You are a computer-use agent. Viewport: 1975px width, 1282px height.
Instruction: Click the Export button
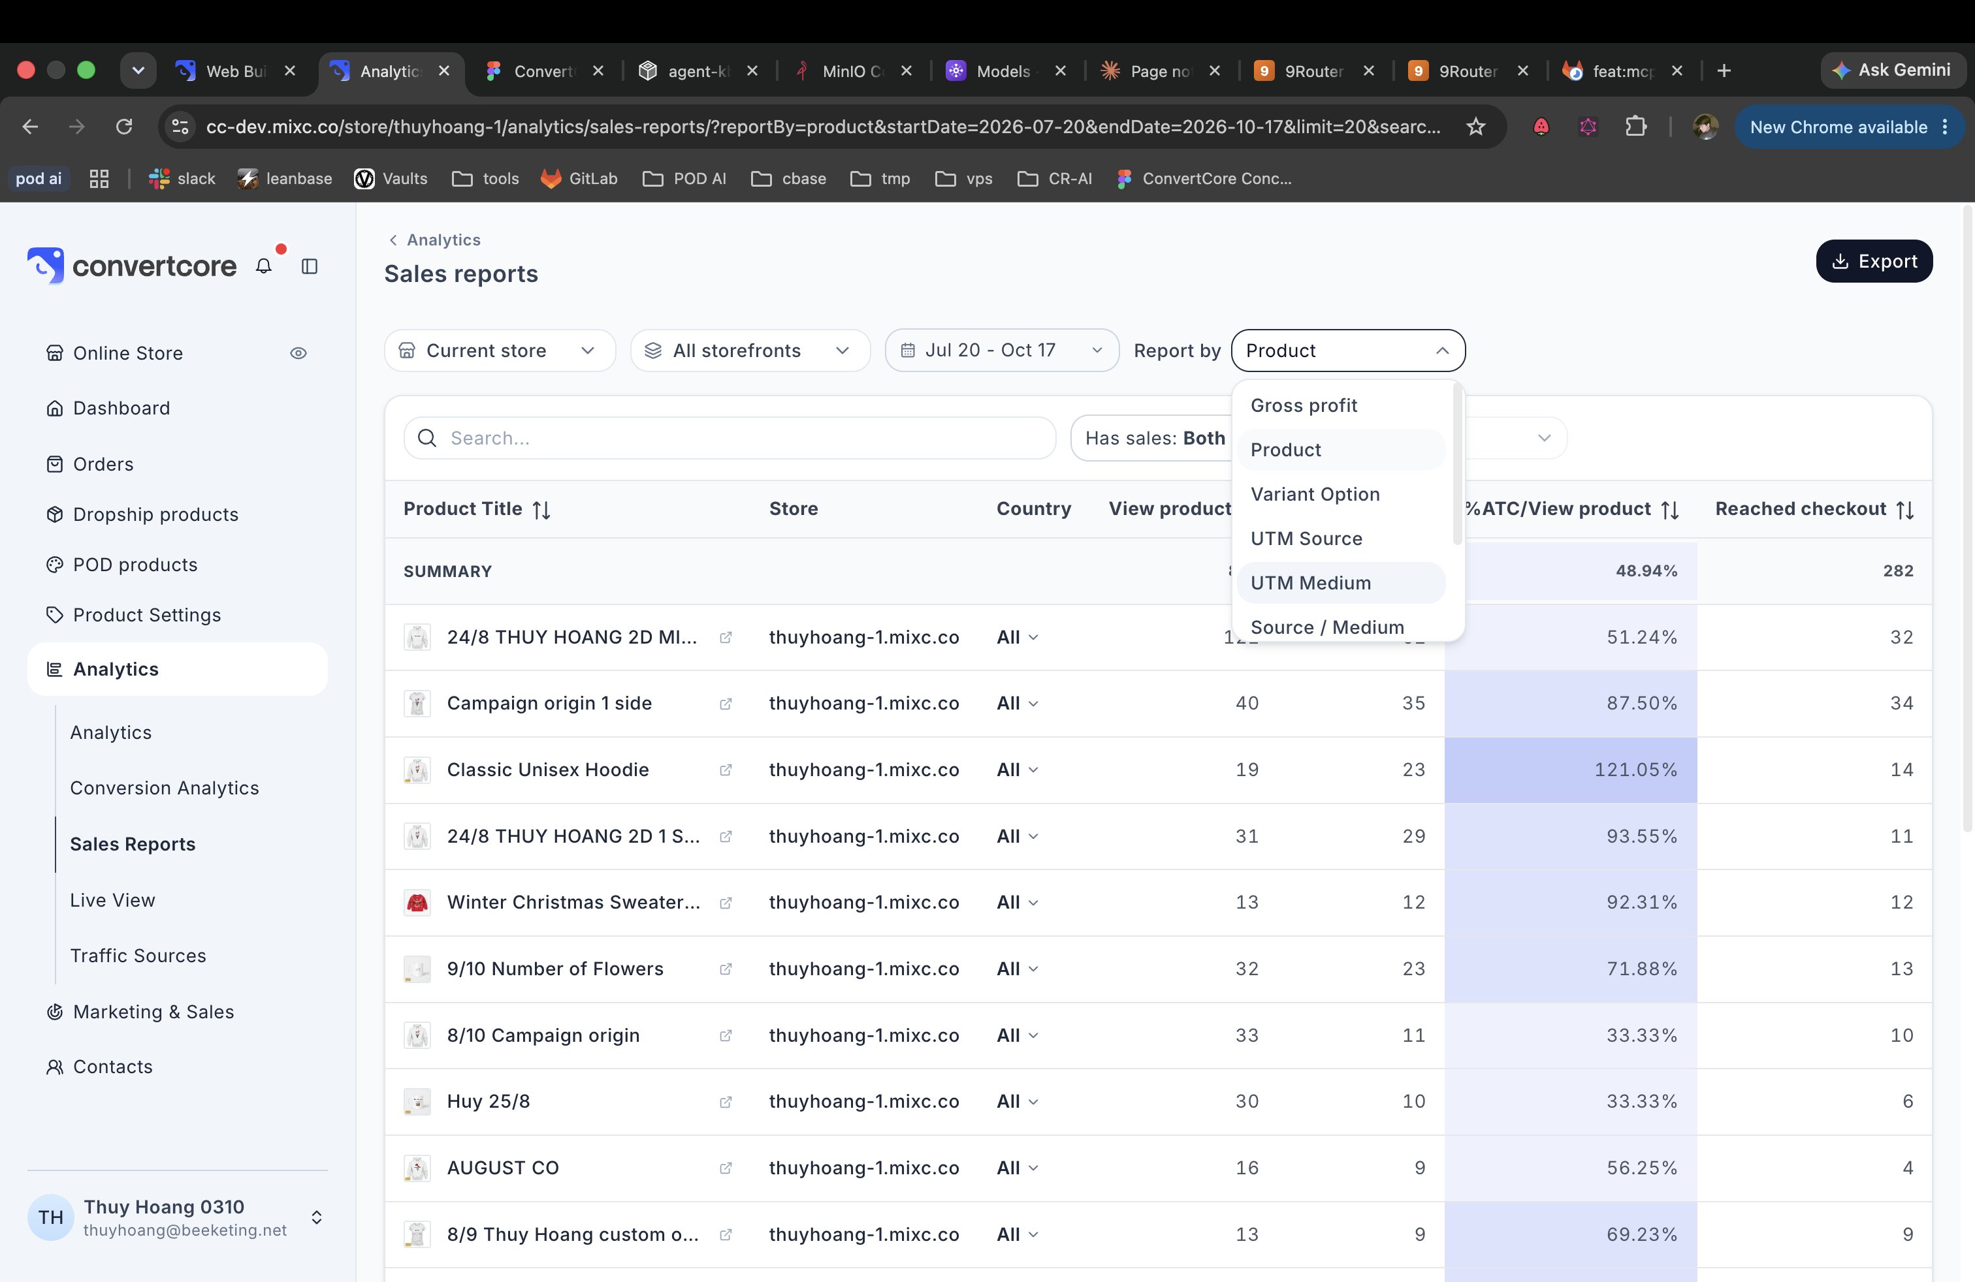point(1874,261)
